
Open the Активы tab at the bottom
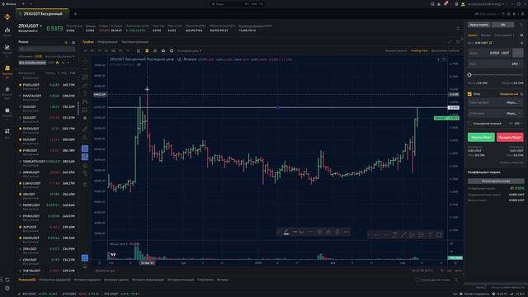tap(222, 280)
